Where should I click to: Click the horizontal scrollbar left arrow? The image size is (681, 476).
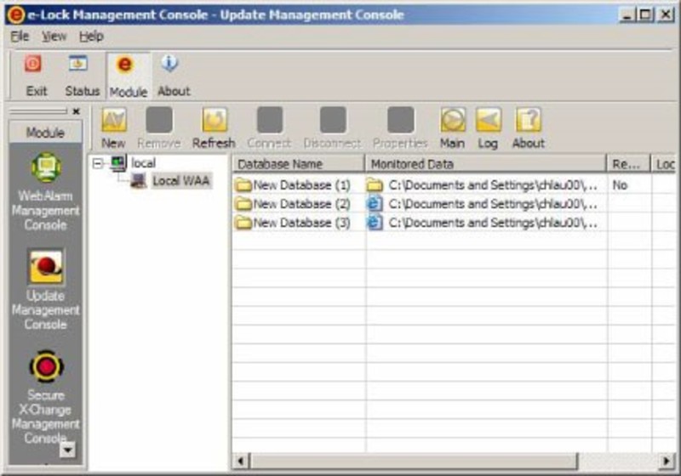point(241,461)
